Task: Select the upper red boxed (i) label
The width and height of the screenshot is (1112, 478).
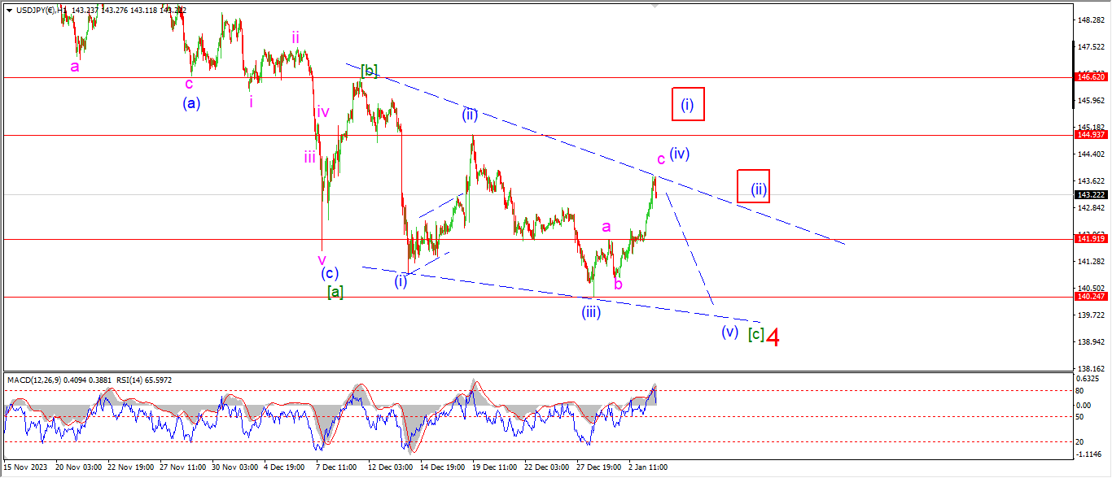Action: (x=687, y=104)
